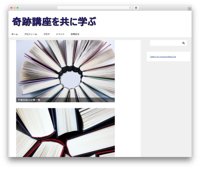Maximize the window with green button

coord(18,8)
